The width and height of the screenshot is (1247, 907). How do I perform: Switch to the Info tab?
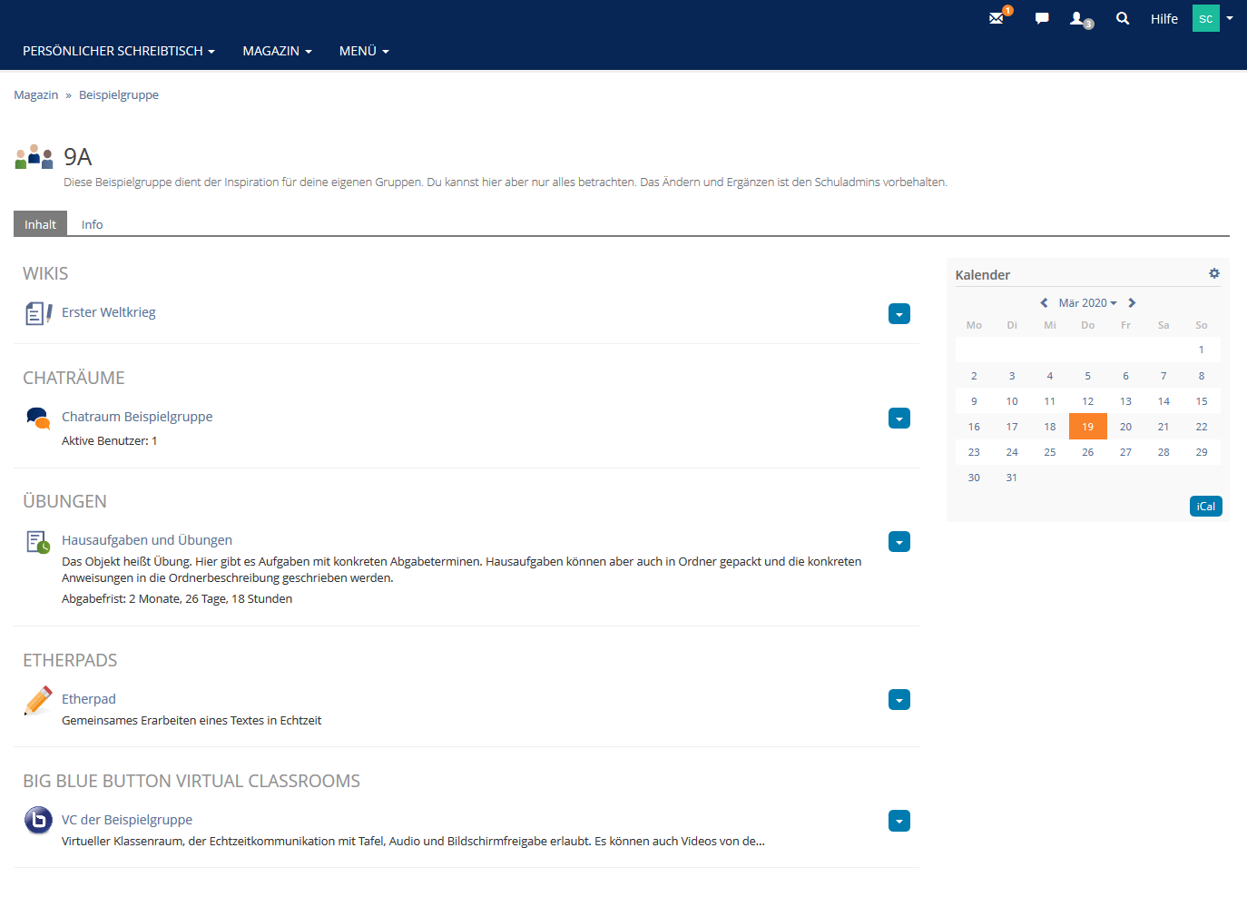click(92, 224)
